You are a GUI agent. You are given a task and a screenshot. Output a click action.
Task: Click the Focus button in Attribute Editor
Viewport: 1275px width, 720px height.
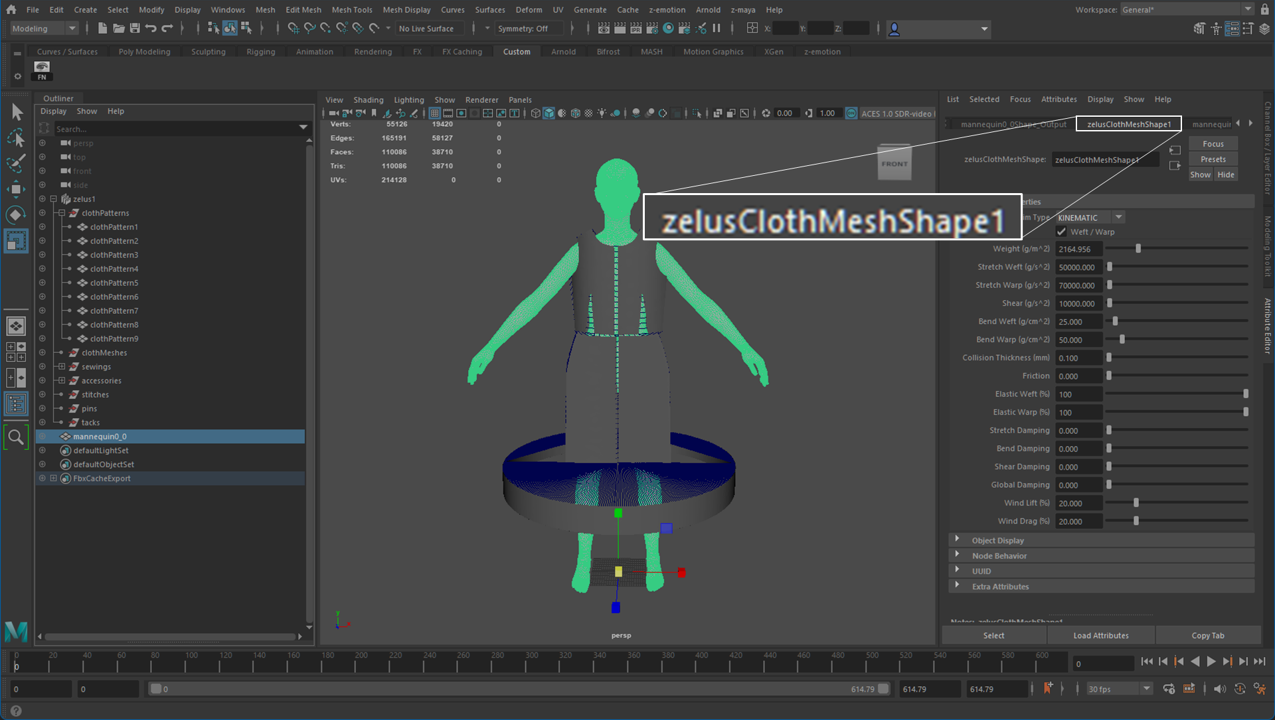(1213, 143)
